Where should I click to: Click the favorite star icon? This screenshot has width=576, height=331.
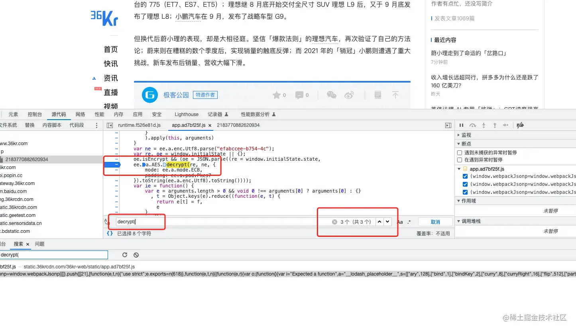pos(276,95)
